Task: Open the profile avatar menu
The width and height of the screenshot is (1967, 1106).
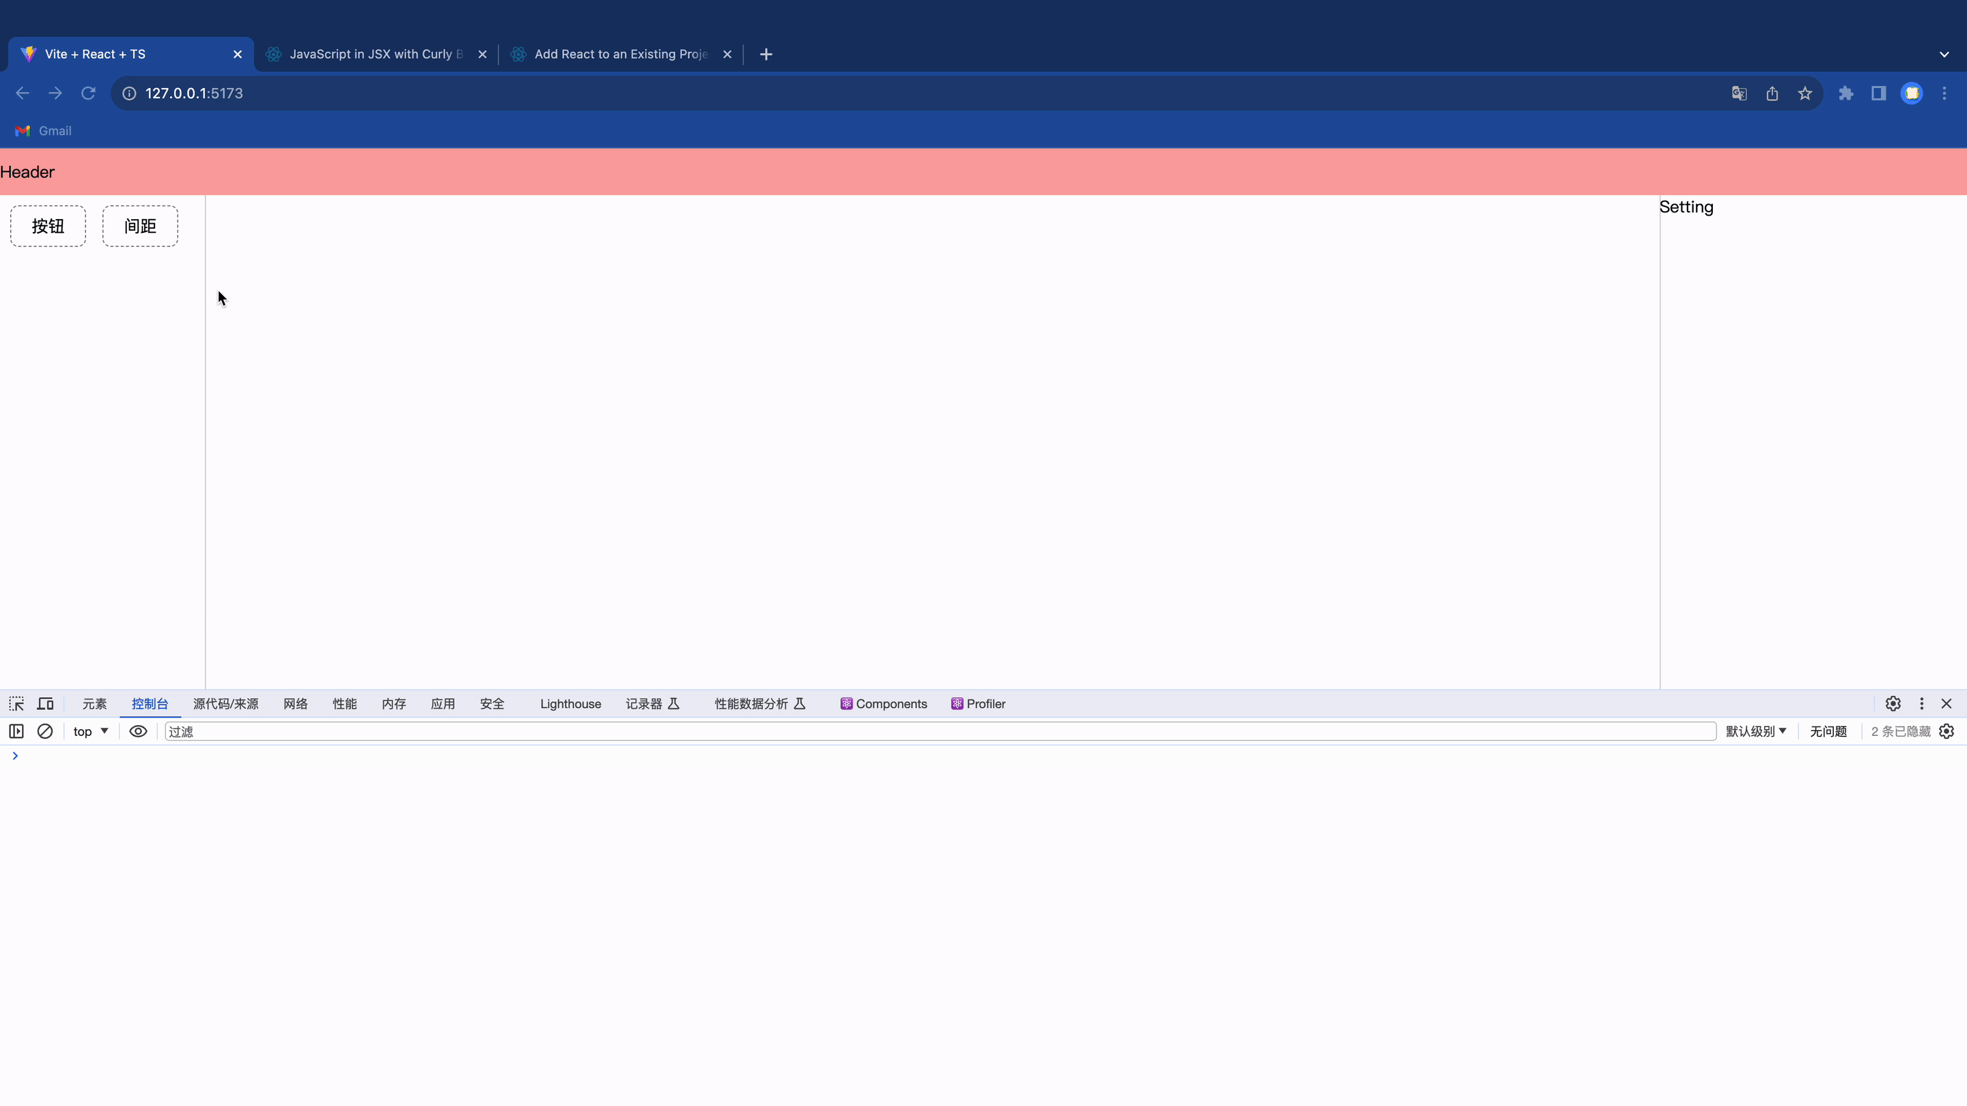Action: 1911,93
